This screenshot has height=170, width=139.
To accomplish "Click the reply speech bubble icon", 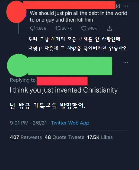I will [x=33, y=29].
